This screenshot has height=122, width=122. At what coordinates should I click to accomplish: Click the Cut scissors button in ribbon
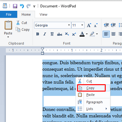[x=22, y=23]
